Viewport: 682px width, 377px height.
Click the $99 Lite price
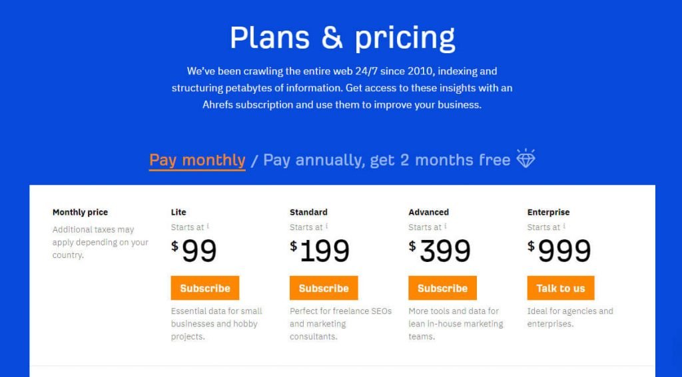[194, 251]
